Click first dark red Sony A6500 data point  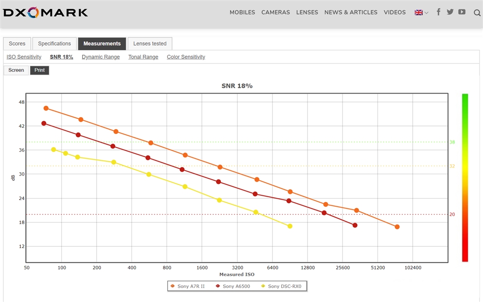coord(44,123)
